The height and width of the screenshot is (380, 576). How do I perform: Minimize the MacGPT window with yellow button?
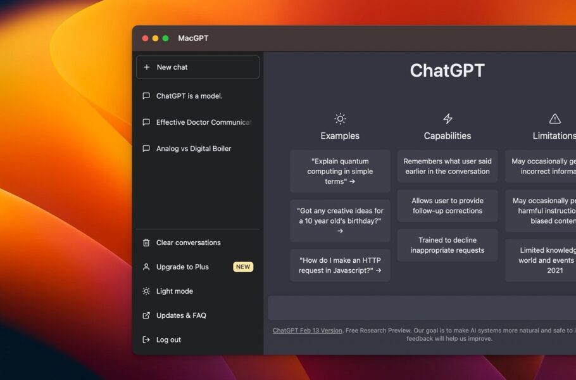coord(155,38)
